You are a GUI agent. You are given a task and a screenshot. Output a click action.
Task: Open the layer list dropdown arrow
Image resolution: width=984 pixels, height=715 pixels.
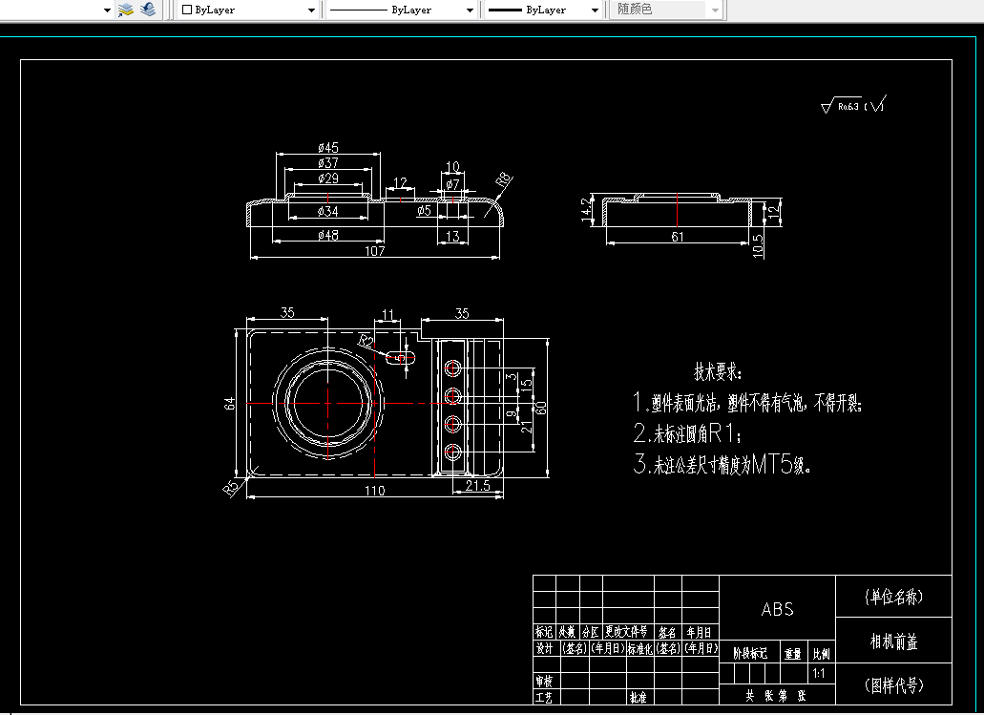[x=107, y=11]
